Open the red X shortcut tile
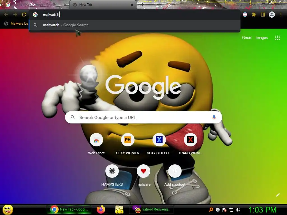 (x=190, y=144)
